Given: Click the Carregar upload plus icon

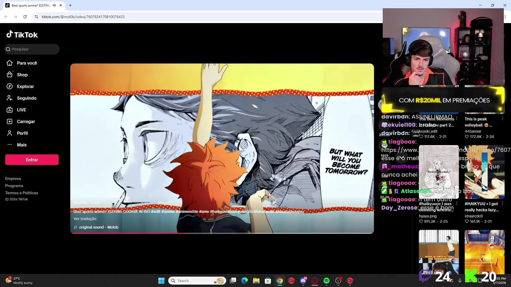Looking at the screenshot, I should [x=10, y=122].
